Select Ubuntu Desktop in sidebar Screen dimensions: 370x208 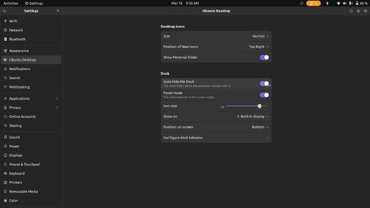pyautogui.click(x=31, y=60)
